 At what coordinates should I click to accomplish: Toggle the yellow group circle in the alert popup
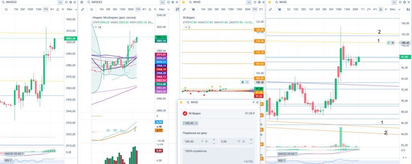point(181,102)
